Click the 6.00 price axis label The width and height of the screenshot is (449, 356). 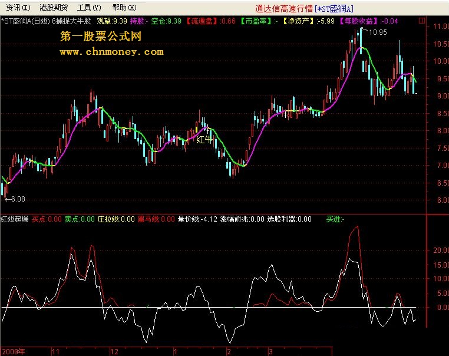point(443,200)
